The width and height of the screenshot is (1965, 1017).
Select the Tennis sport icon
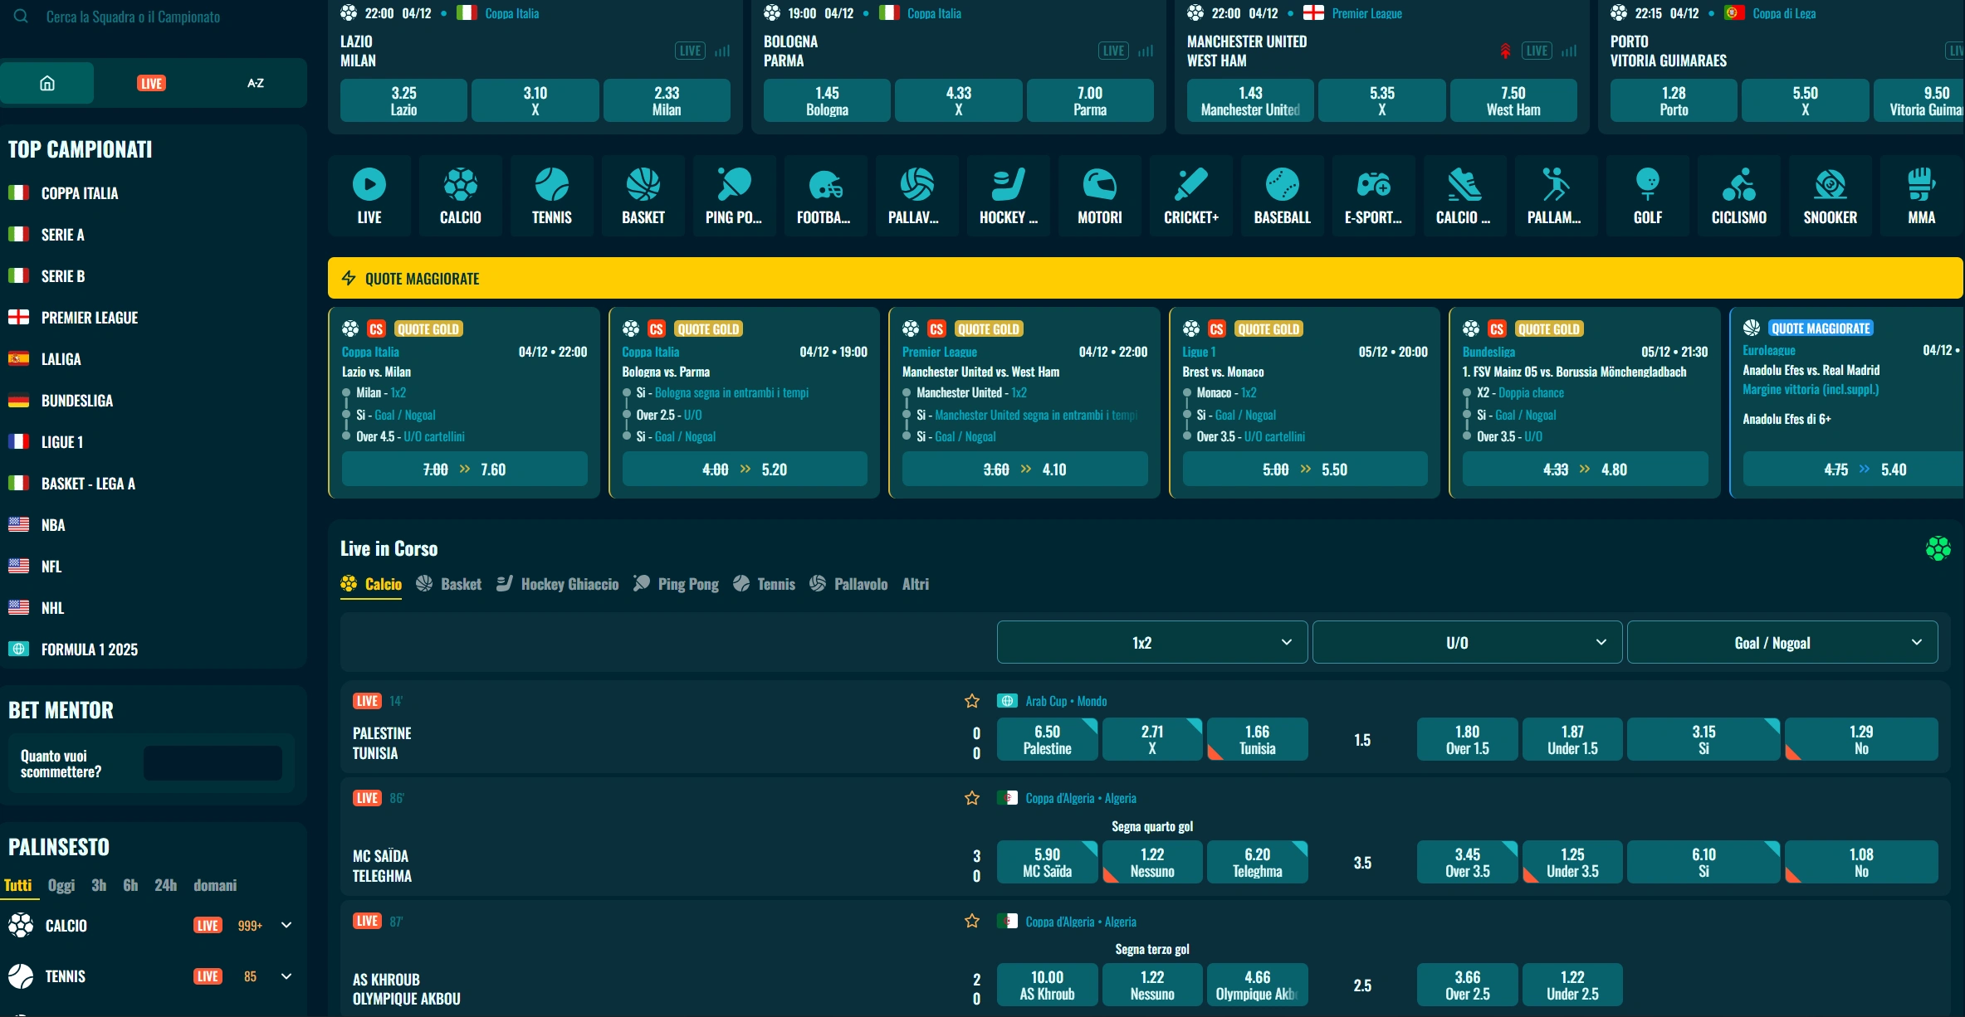(x=550, y=194)
